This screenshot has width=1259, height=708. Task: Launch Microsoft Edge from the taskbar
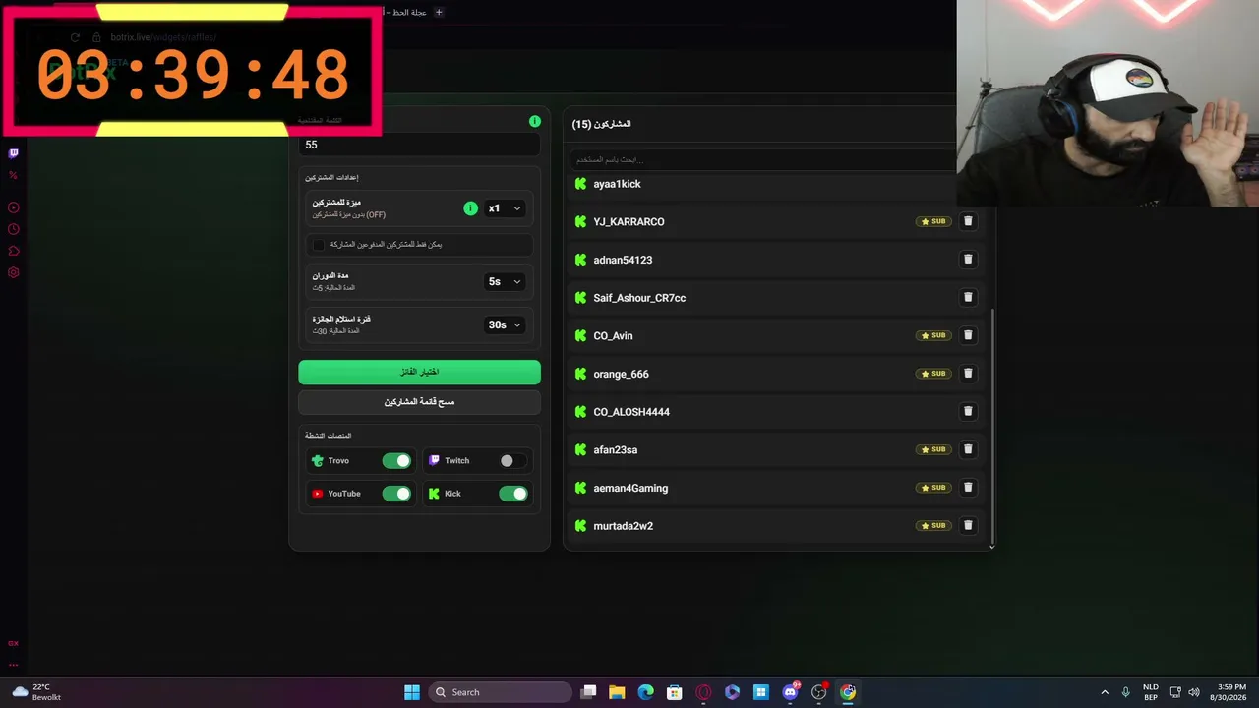tap(645, 692)
